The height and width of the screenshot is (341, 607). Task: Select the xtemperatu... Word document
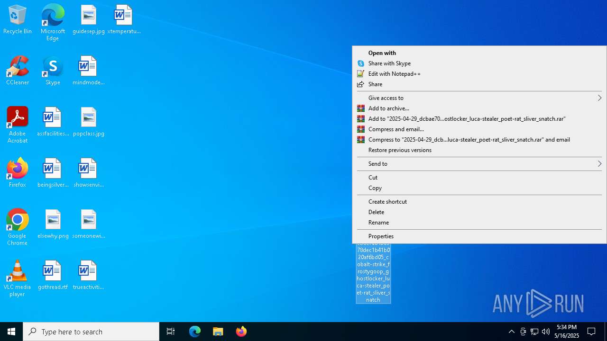point(124,20)
